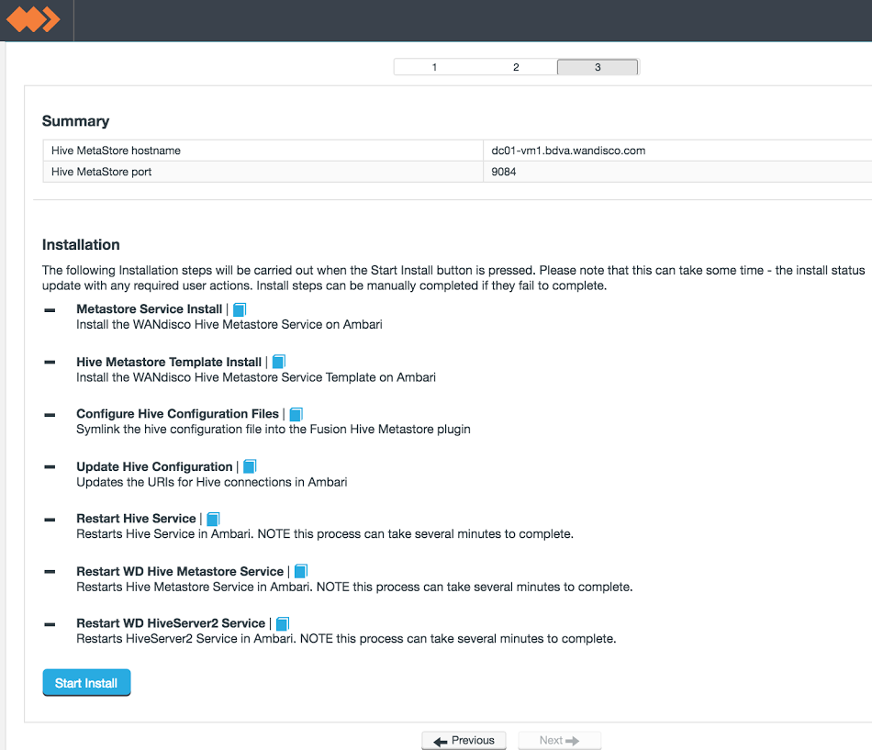Select the Restart WD Hive Metastore Service heading
Viewport: 872px width, 750px height.
coord(180,571)
